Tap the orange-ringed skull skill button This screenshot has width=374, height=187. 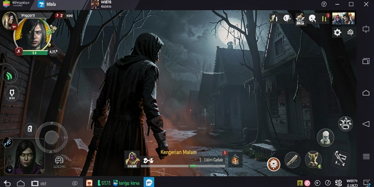[274, 164]
